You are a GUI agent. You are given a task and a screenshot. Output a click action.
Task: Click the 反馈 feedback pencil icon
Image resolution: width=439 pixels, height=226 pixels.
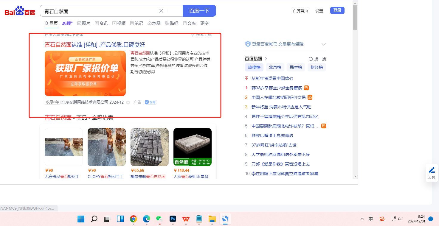coord(432,170)
